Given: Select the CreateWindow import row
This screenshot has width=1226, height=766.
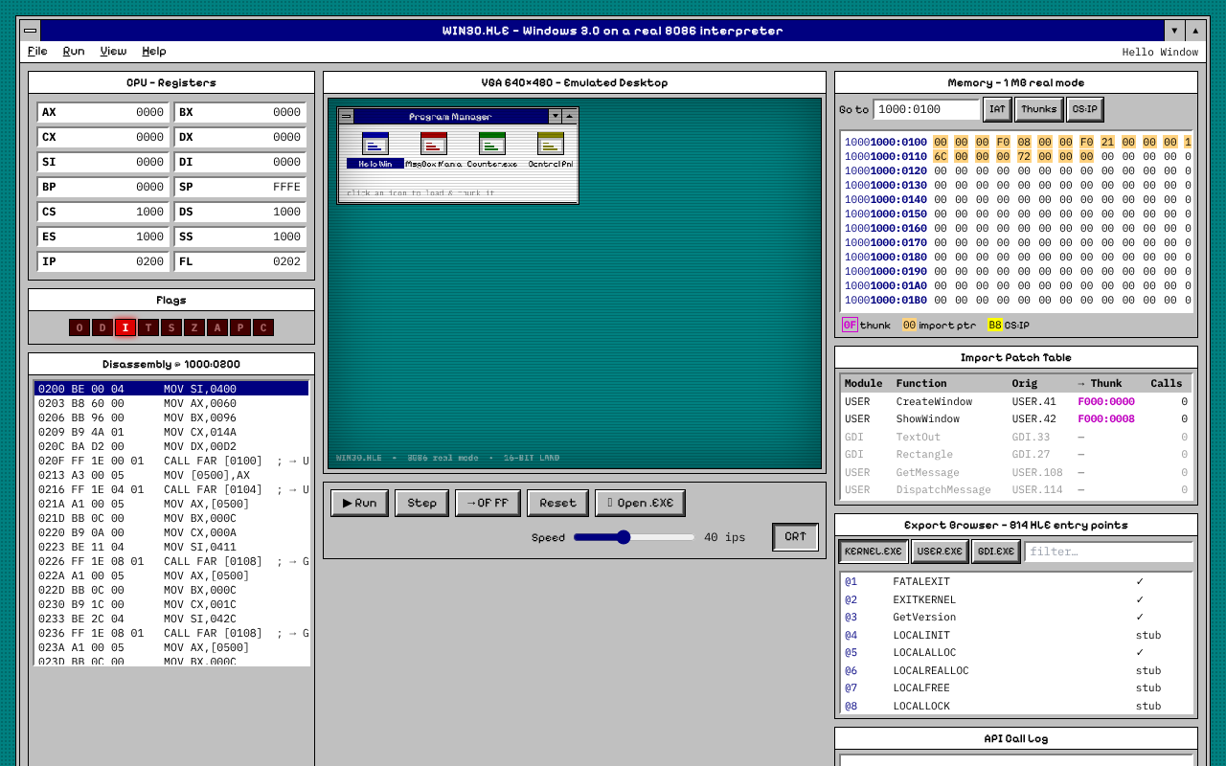Looking at the screenshot, I should coord(1016,401).
